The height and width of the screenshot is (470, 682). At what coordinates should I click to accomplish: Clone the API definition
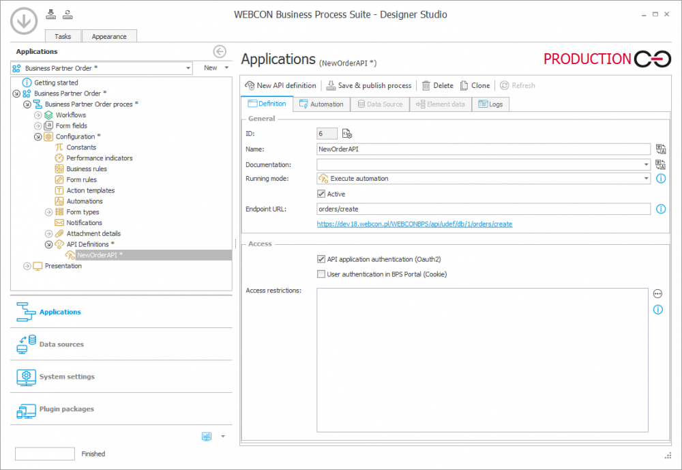pos(475,85)
